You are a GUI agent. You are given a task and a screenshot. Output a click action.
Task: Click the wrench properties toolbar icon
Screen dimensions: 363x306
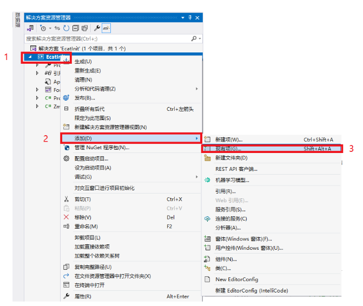point(97,28)
